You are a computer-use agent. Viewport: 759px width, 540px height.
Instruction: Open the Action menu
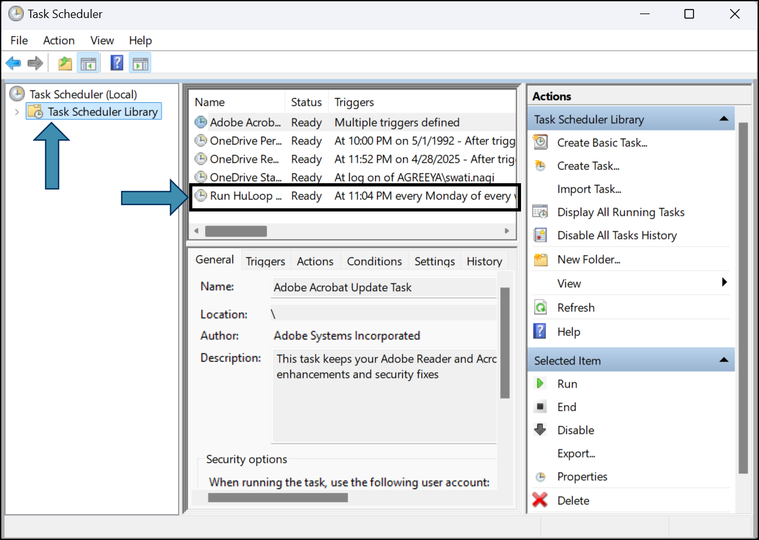pos(59,40)
